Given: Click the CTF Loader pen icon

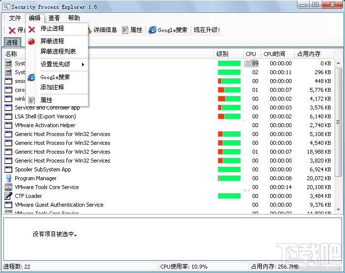Looking at the screenshot, I should (x=8, y=196).
